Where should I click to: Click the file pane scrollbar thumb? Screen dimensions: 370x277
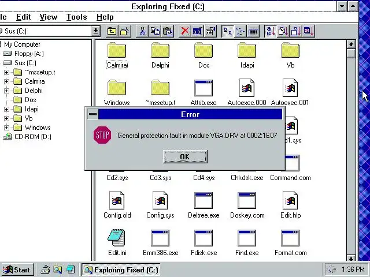(x=351, y=53)
